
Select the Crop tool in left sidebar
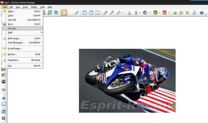pyautogui.click(x=4, y=118)
